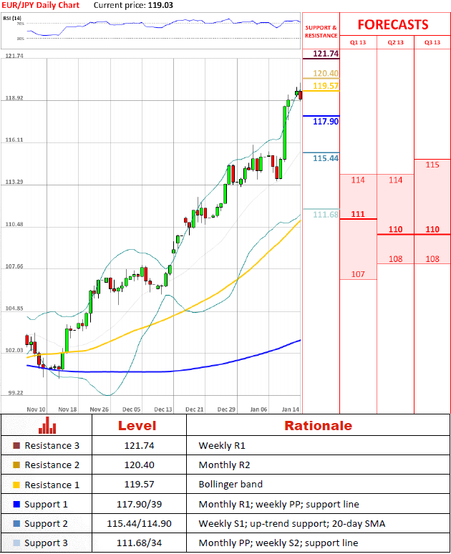The height and width of the screenshot is (554, 451).
Task: Click the red bar chart icon in table header
Action: pyautogui.click(x=48, y=425)
